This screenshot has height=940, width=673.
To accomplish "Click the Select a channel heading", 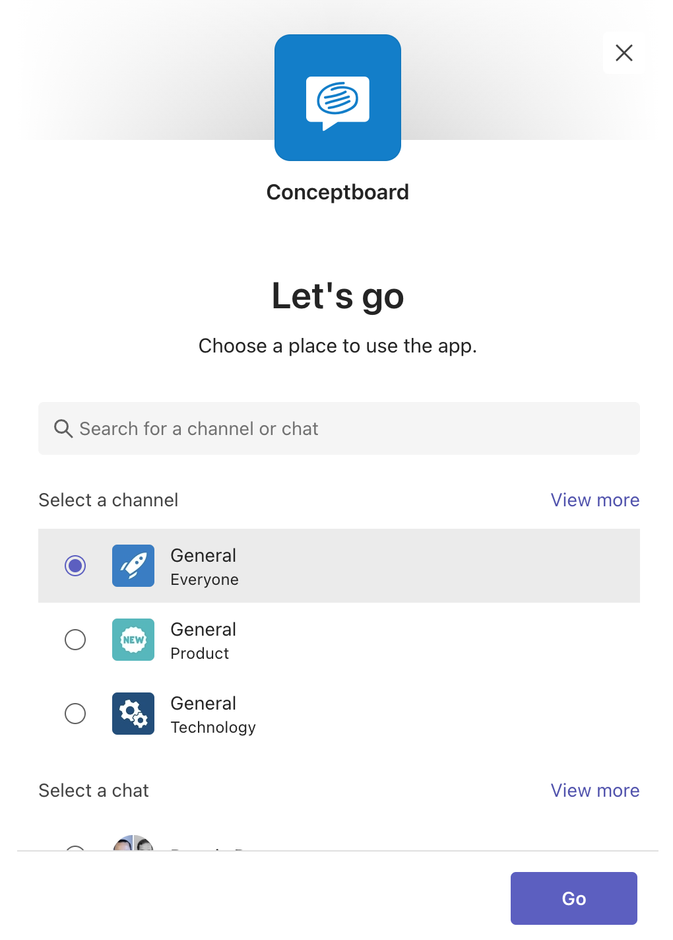I will tap(108, 500).
